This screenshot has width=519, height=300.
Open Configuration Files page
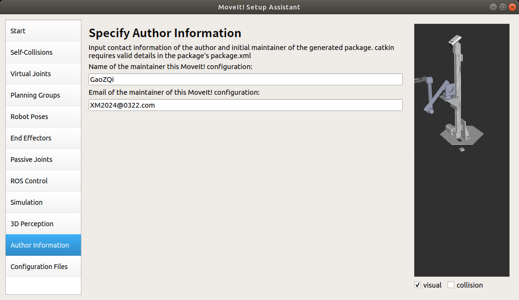43,267
